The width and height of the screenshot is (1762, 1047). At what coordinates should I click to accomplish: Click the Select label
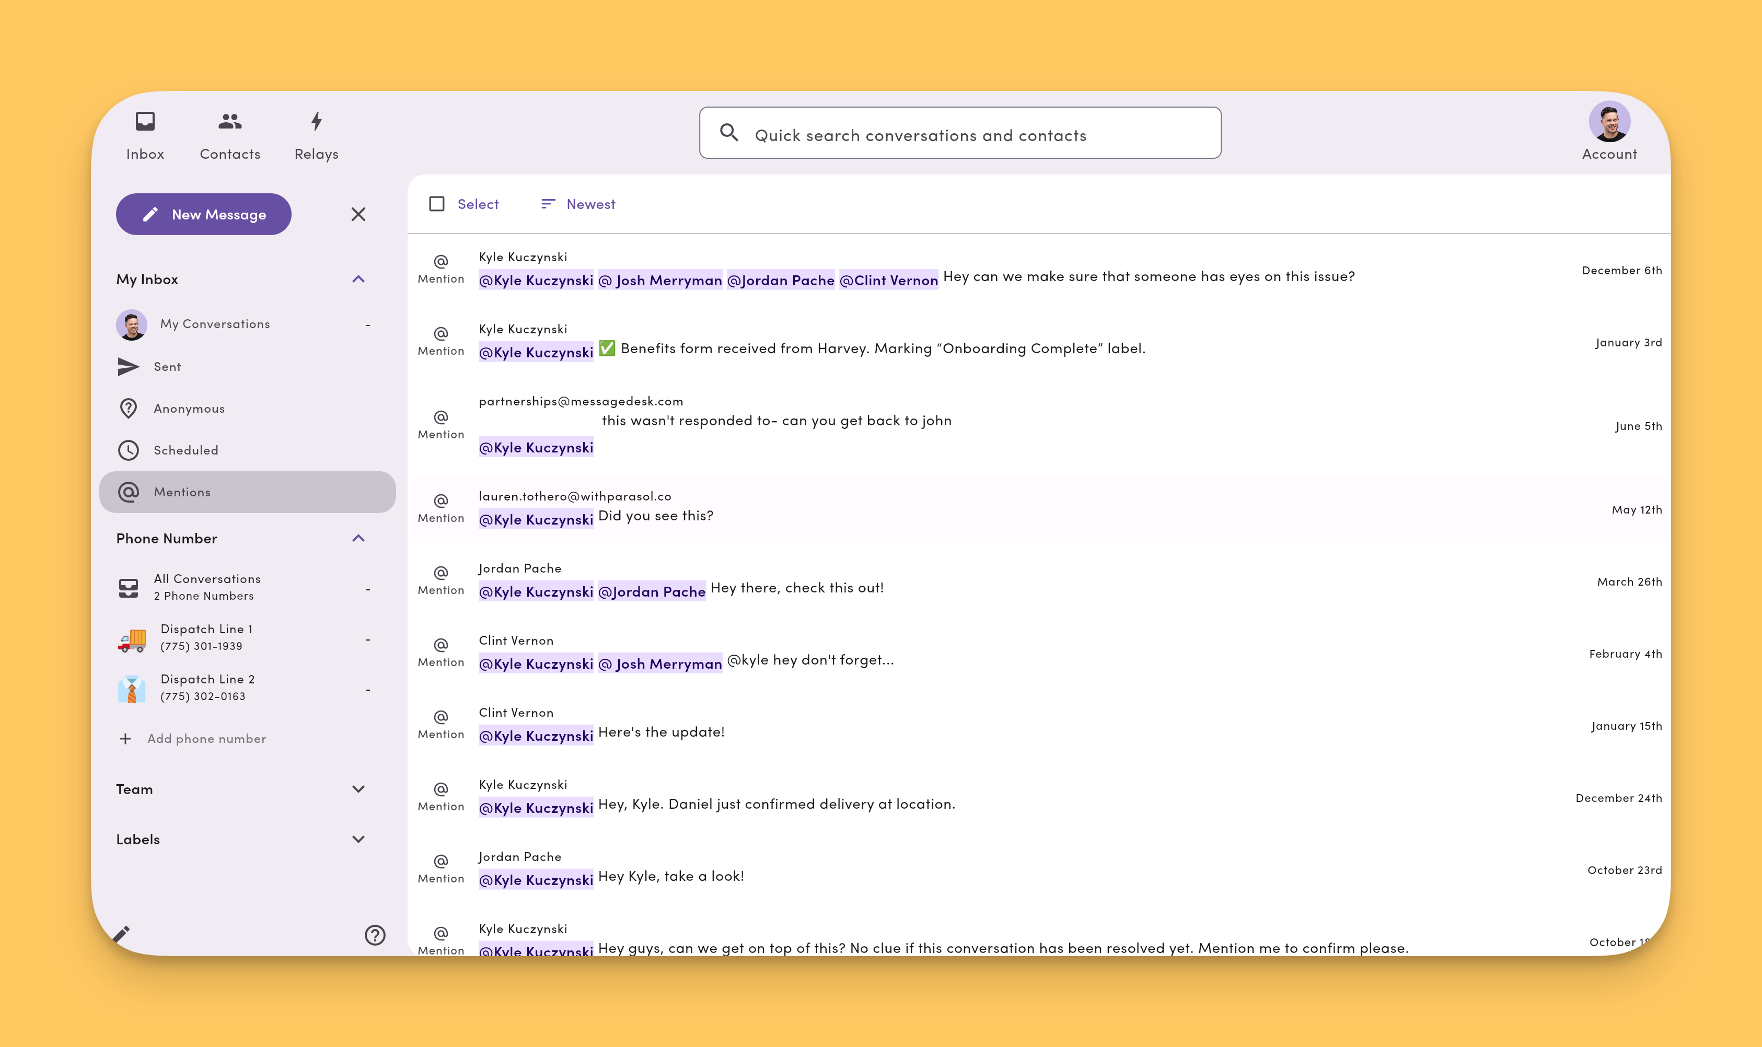478,204
